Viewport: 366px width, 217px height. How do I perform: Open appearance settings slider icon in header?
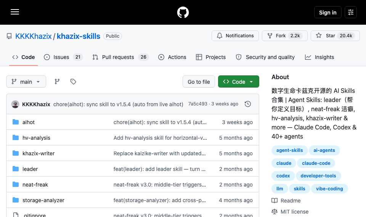coord(351,12)
